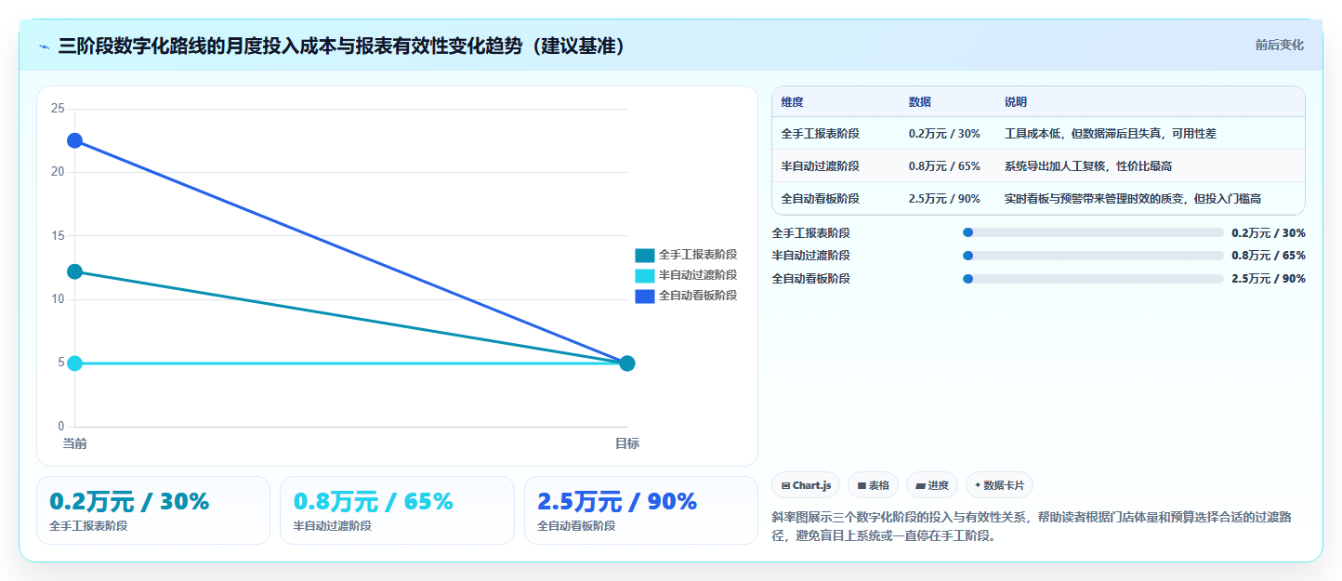This screenshot has width=1342, height=581.
Task: Click the table cell 0.2万元 / 30%
Action: coord(944,134)
